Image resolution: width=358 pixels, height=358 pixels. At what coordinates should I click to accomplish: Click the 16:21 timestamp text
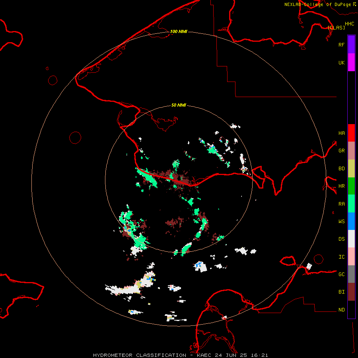(x=259, y=355)
